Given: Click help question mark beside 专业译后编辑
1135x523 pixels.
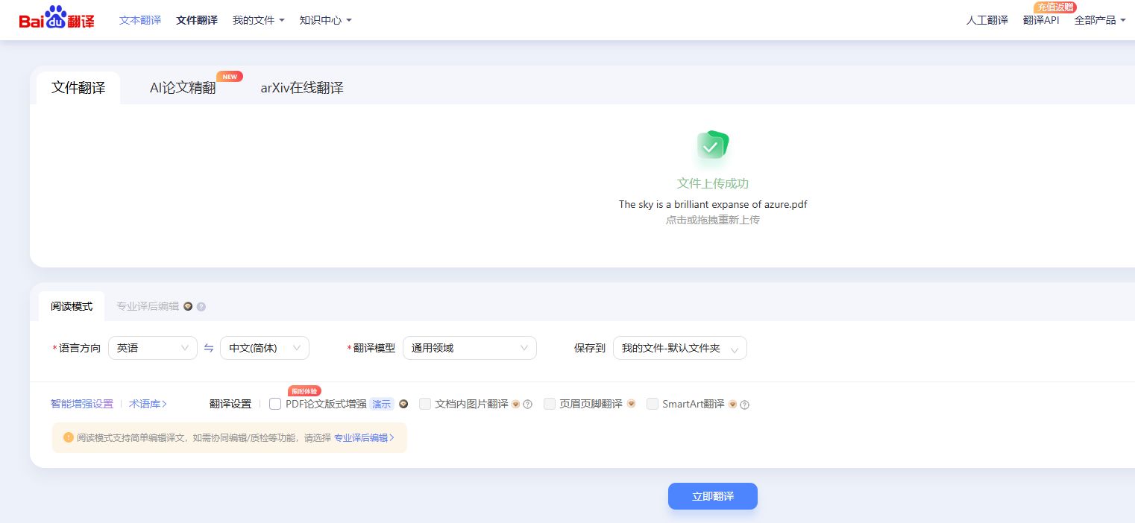Looking at the screenshot, I should coord(201,306).
